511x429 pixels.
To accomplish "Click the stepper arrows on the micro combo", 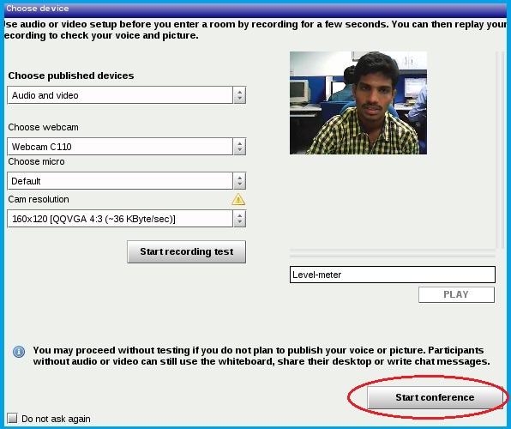I will pyautogui.click(x=240, y=181).
